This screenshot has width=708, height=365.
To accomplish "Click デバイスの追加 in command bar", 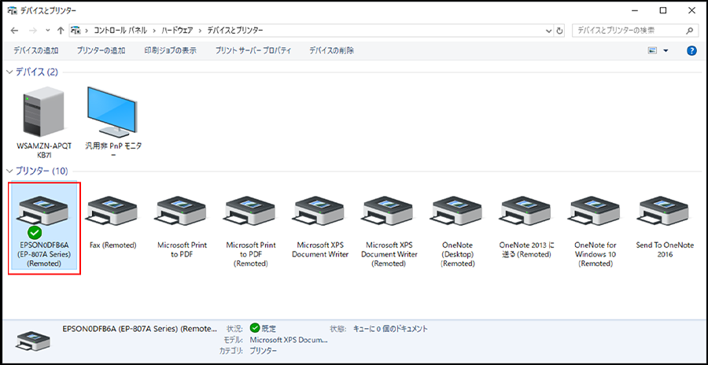I will [35, 50].
